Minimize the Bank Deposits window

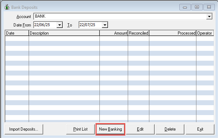pos(185,7)
